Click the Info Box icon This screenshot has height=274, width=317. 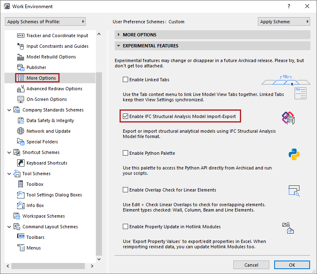[x=21, y=205]
